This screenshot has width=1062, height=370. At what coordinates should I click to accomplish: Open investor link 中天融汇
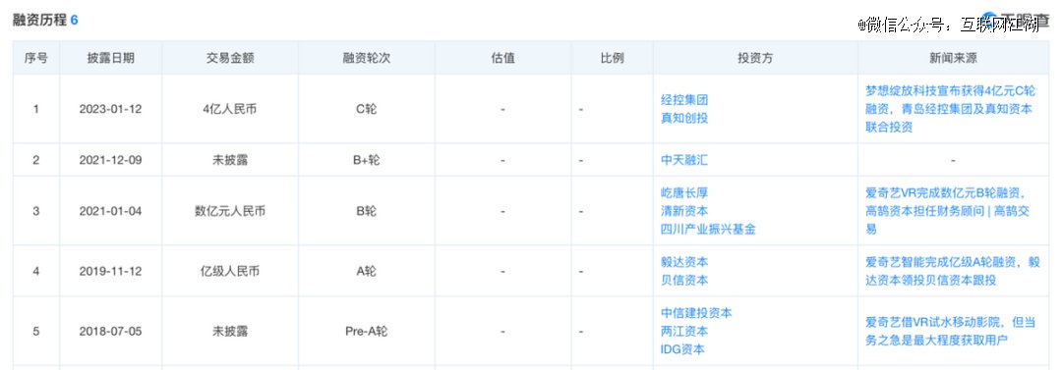pos(684,160)
